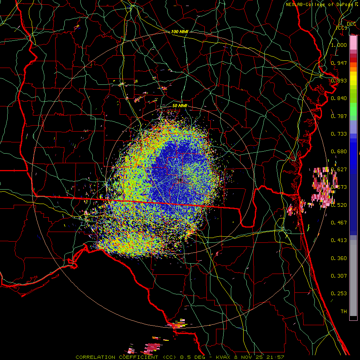Click the 0.680 legend value
The width and height of the screenshot is (360, 360).
(339, 152)
